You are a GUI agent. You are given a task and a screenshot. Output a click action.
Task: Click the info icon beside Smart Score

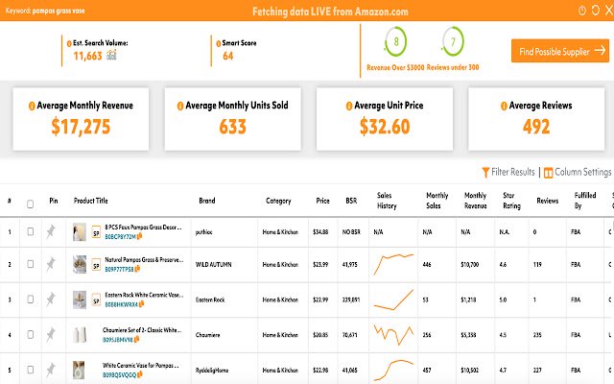pos(219,43)
